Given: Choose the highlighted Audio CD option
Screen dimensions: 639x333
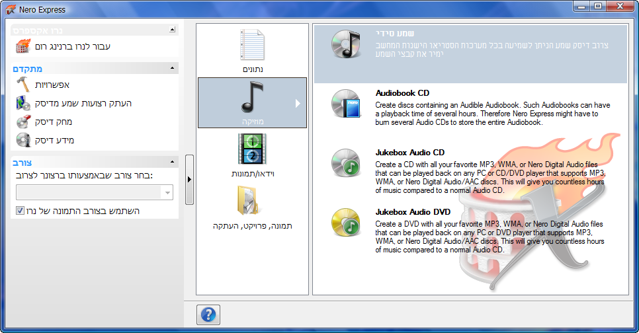Looking at the screenshot, I should coord(471,54).
